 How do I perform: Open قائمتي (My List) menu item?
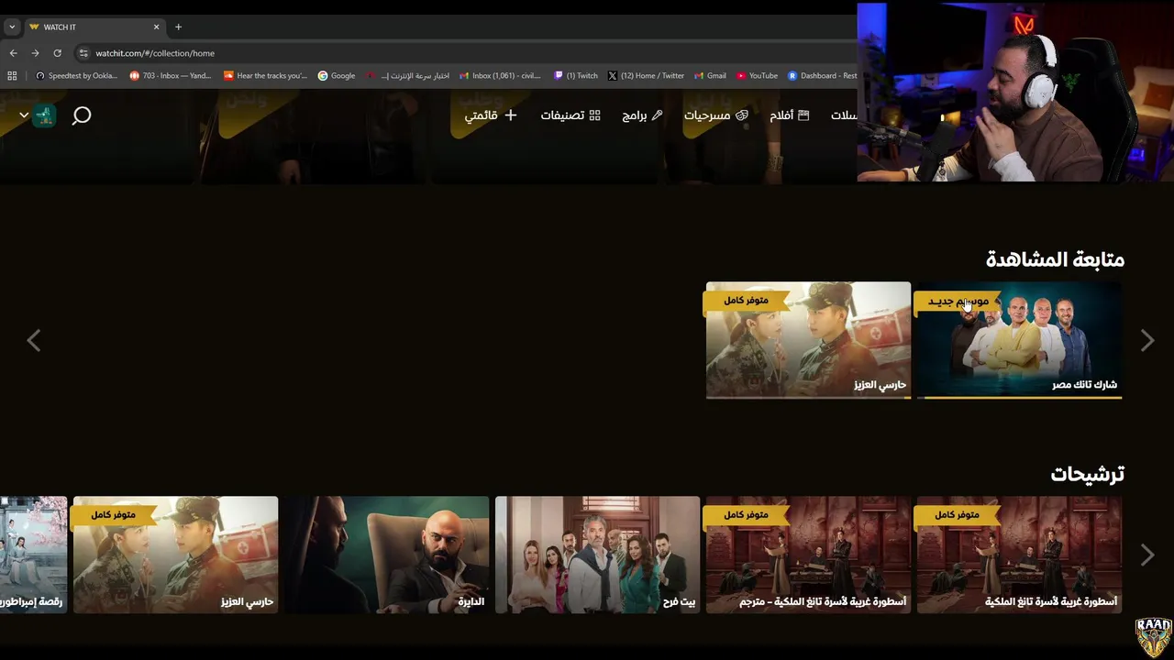click(x=491, y=115)
